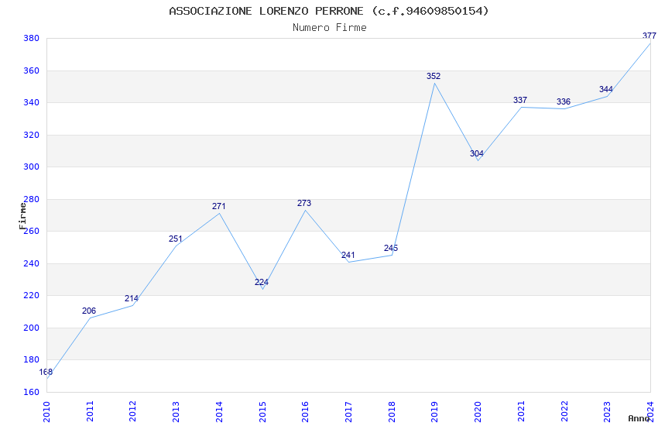658x426 pixels.
Task: Click data label 251 for 2013
Action: [176, 239]
